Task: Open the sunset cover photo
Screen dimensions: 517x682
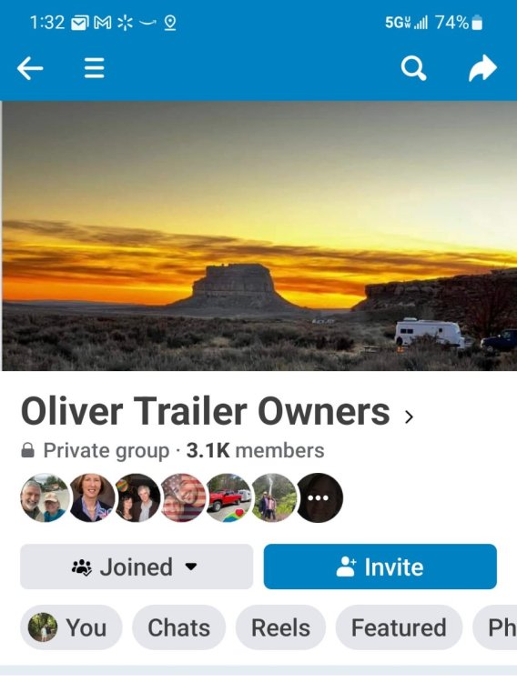Action: (x=259, y=236)
